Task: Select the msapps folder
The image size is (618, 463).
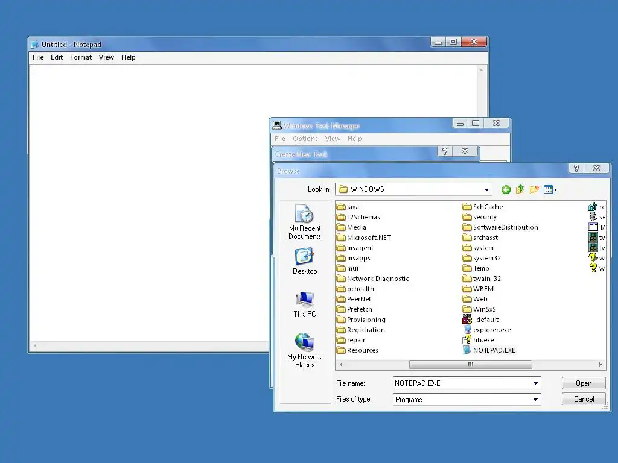Action: [x=354, y=258]
